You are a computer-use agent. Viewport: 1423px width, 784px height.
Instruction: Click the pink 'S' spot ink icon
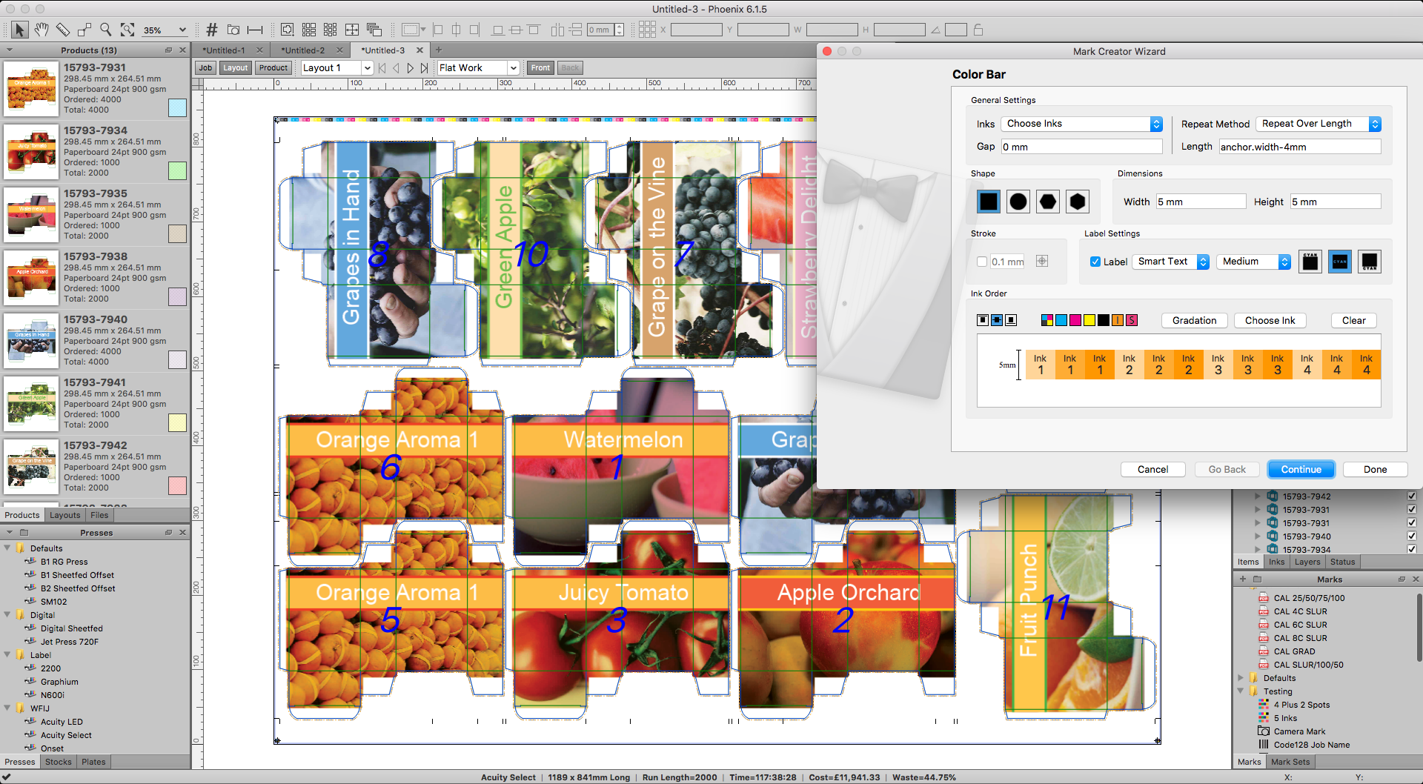(x=1132, y=320)
